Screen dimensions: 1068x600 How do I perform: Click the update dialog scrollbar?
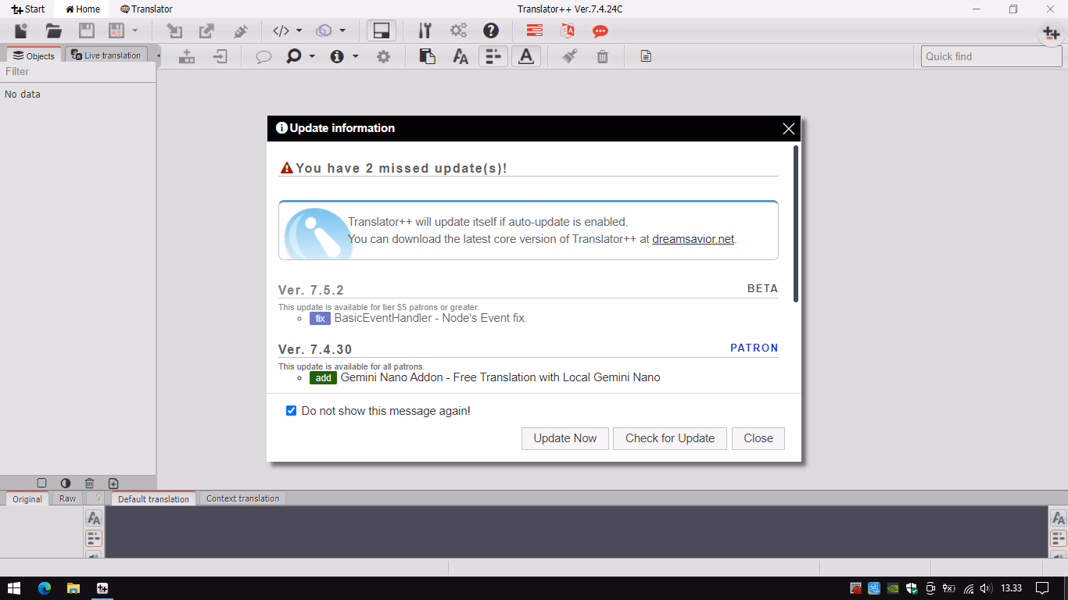[x=796, y=223]
